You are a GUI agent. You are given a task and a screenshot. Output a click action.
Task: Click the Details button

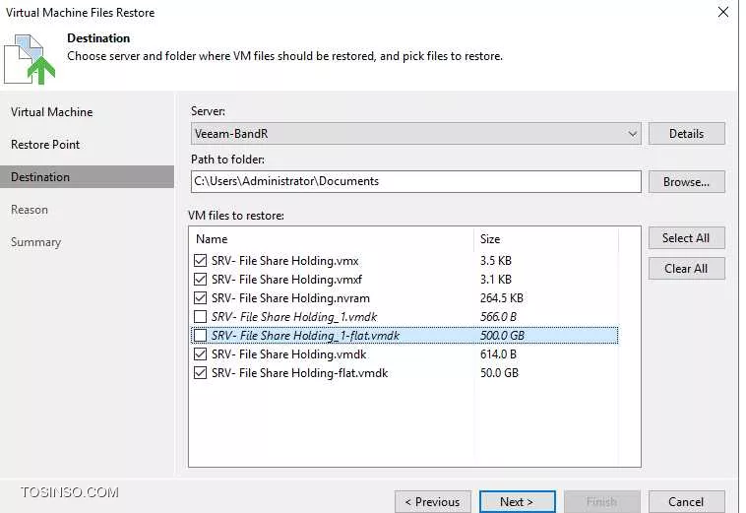687,134
